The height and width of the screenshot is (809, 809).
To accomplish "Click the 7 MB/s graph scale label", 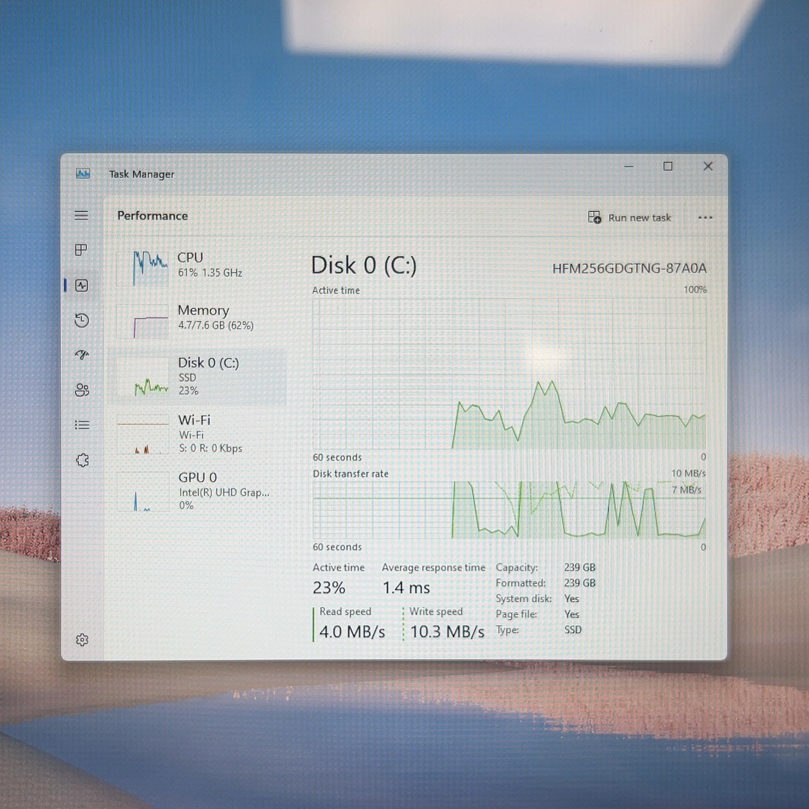I will (x=687, y=490).
